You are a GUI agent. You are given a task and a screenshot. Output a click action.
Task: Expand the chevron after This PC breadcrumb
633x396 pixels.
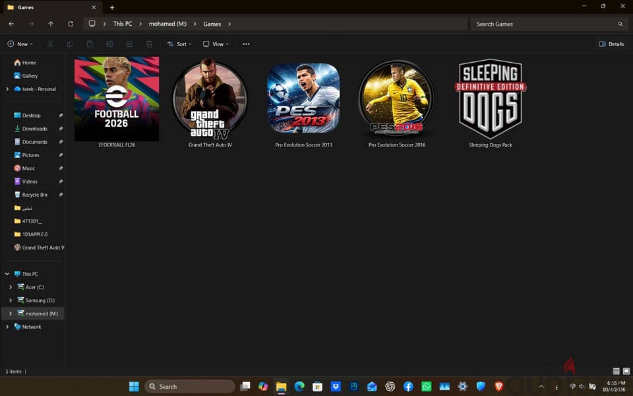[140, 24]
